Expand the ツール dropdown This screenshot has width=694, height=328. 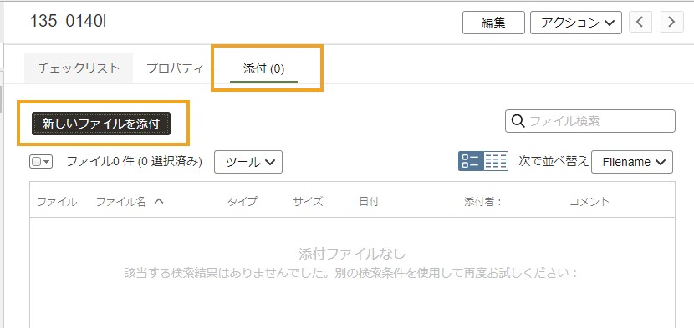(247, 162)
